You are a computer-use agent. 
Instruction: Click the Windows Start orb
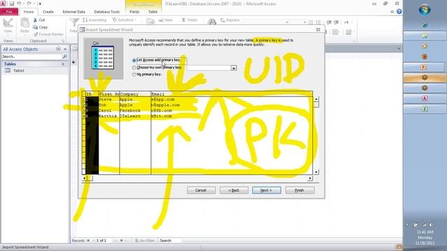pyautogui.click(x=425, y=10)
